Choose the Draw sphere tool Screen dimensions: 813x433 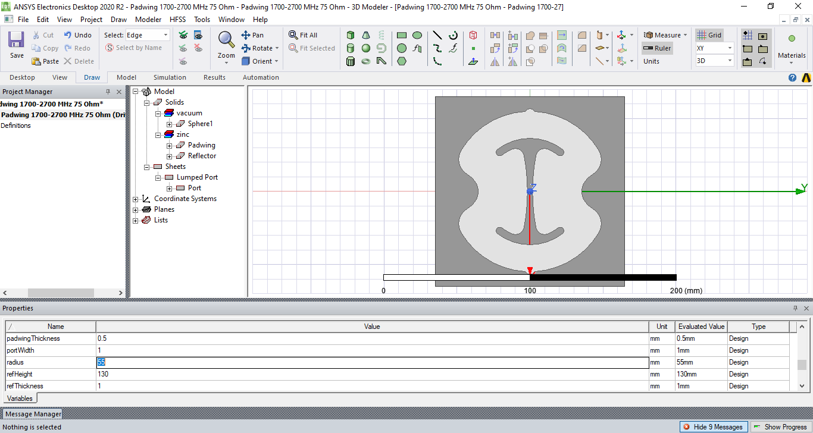(x=366, y=48)
